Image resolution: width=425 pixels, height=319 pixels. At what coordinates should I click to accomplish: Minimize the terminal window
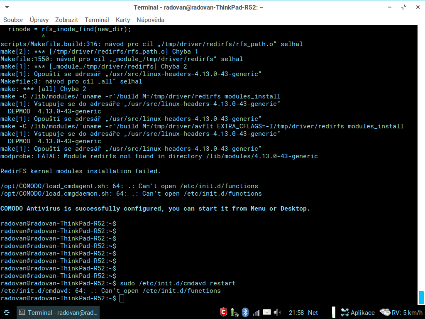(390, 7)
